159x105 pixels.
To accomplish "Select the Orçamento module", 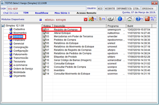I will coord(19,76).
